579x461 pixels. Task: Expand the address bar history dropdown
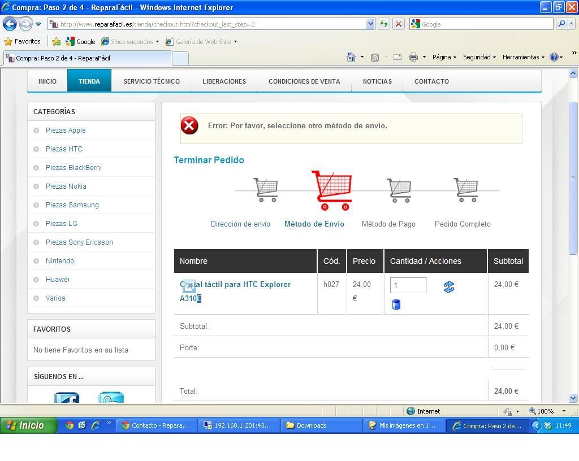[371, 24]
